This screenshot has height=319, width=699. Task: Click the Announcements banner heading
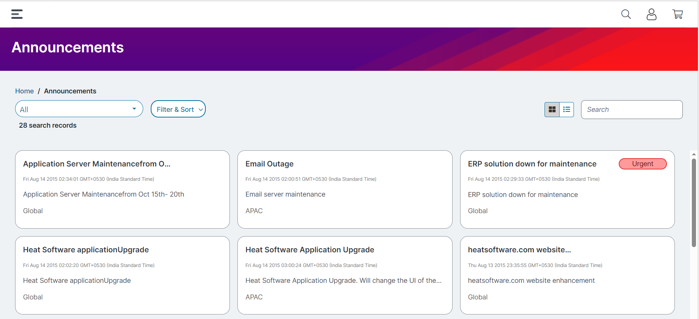(68, 47)
